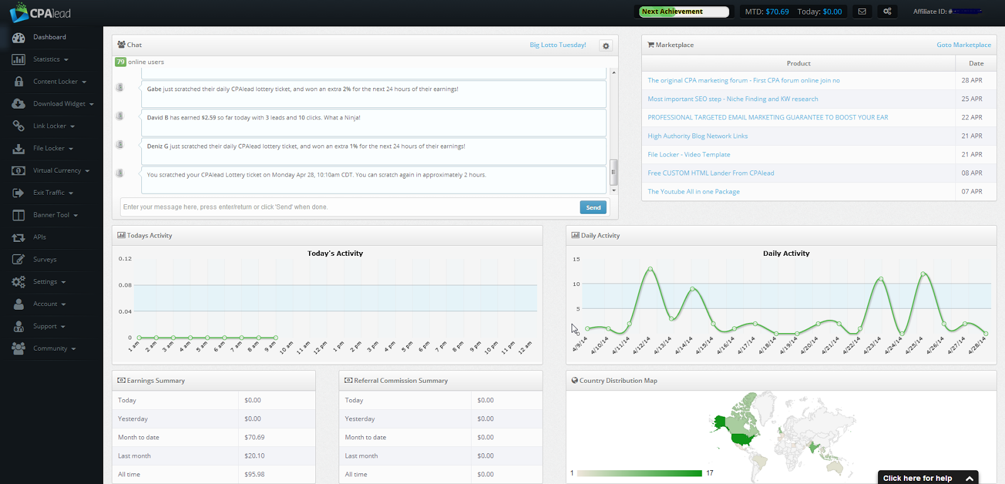Click the Download Widget cloud icon
This screenshot has height=484, width=1005.
[19, 104]
